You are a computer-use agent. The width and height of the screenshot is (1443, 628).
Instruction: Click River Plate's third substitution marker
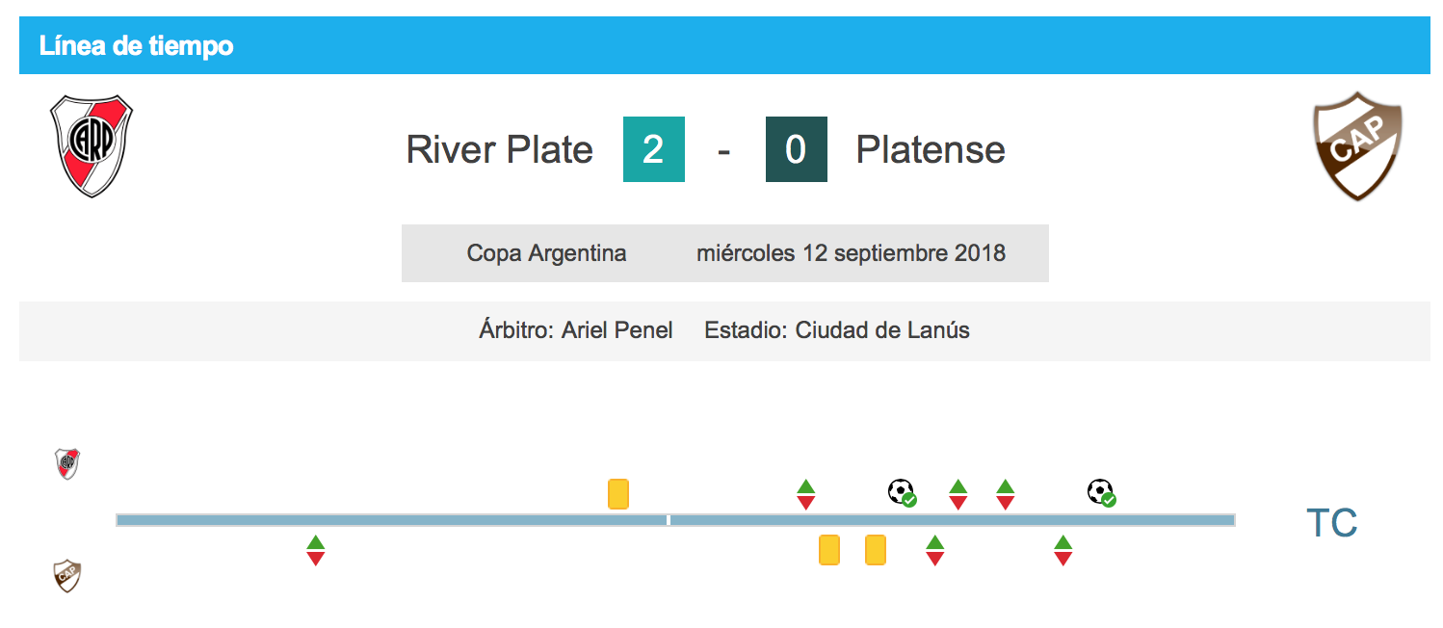point(1006,493)
